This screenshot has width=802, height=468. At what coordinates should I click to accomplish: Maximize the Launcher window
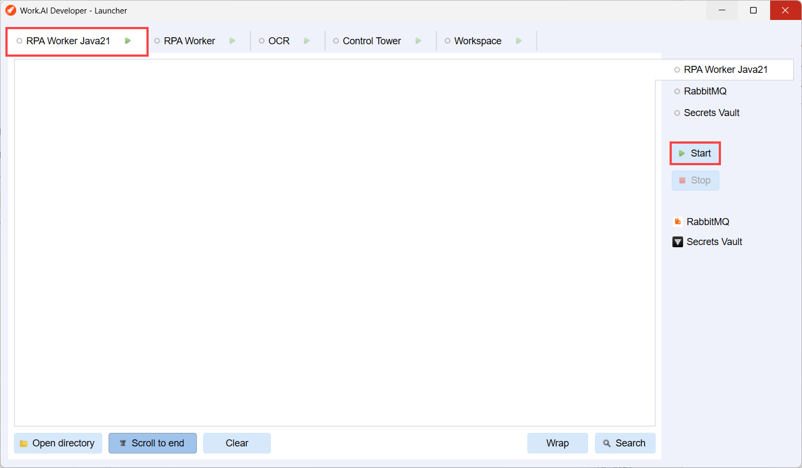[753, 10]
